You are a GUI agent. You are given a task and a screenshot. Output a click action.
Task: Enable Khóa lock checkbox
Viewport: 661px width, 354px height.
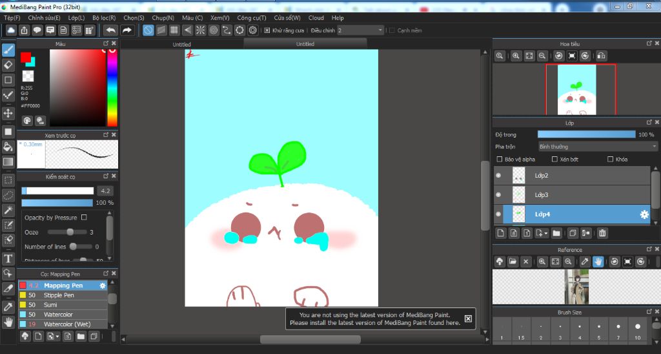(x=611, y=159)
